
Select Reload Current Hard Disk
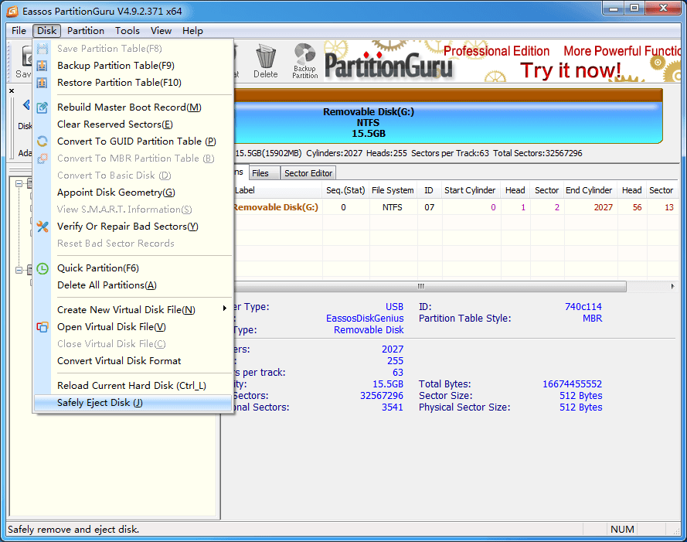[x=133, y=386]
